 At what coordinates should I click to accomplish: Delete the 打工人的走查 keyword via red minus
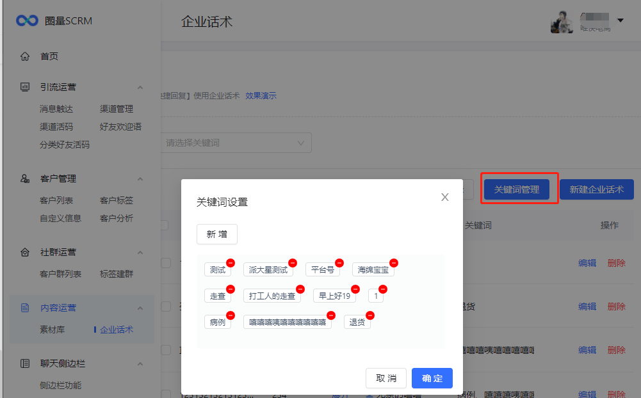[300, 289]
